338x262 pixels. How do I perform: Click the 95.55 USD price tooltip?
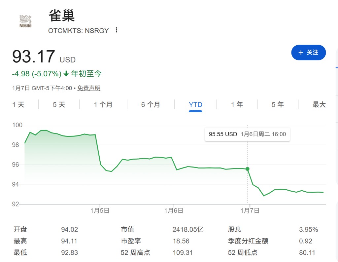click(x=247, y=134)
